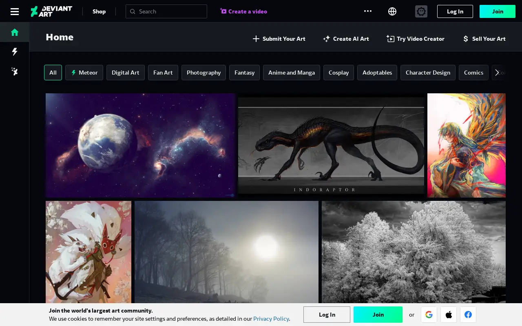
Task: Click Create a video link
Action: point(244,11)
